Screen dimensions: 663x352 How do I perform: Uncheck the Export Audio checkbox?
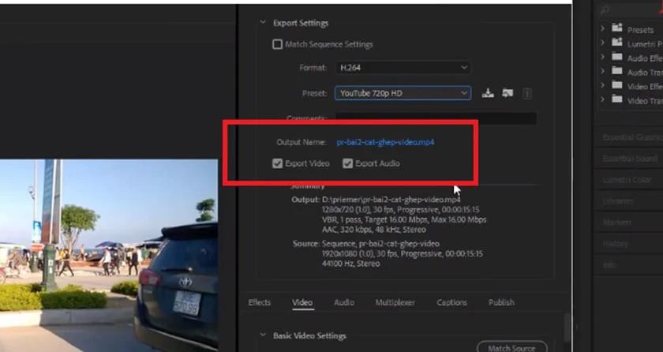pos(347,163)
